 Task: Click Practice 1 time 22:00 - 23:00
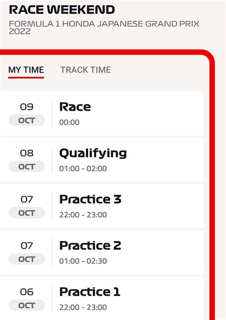83,307
